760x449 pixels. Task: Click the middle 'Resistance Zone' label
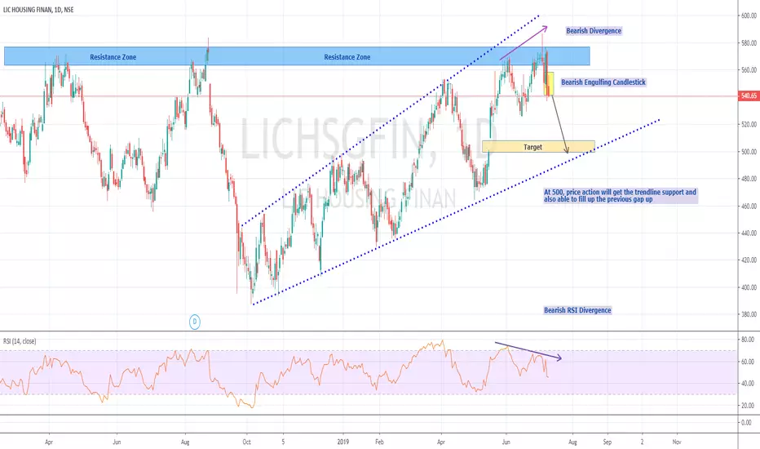347,57
